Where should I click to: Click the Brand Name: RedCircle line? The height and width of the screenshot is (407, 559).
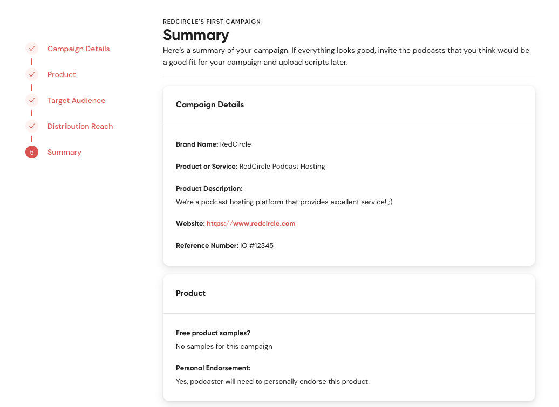click(x=213, y=144)
